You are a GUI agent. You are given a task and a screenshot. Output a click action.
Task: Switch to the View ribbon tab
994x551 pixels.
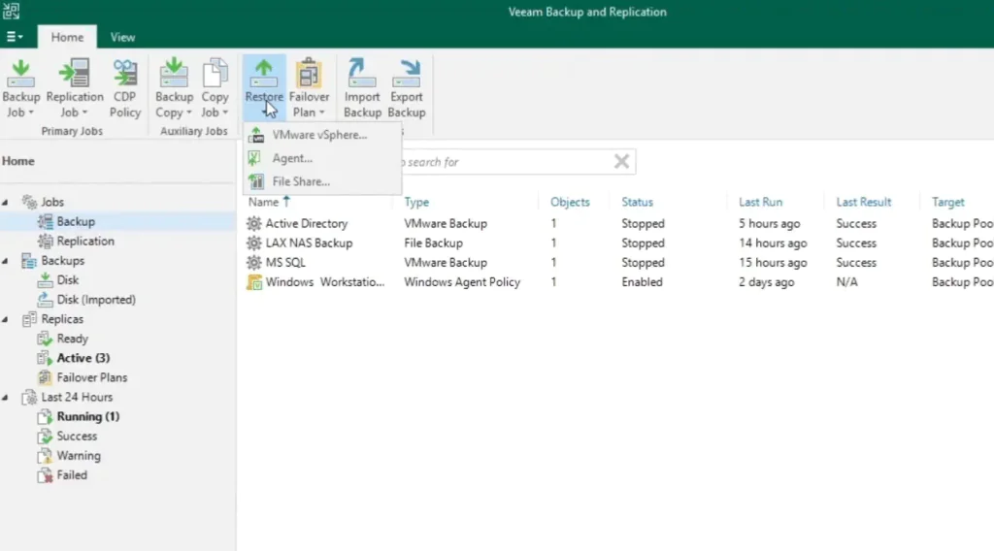tap(122, 37)
